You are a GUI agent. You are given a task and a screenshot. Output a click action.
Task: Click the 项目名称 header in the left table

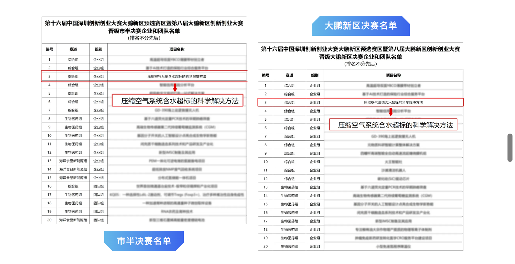click(x=177, y=49)
